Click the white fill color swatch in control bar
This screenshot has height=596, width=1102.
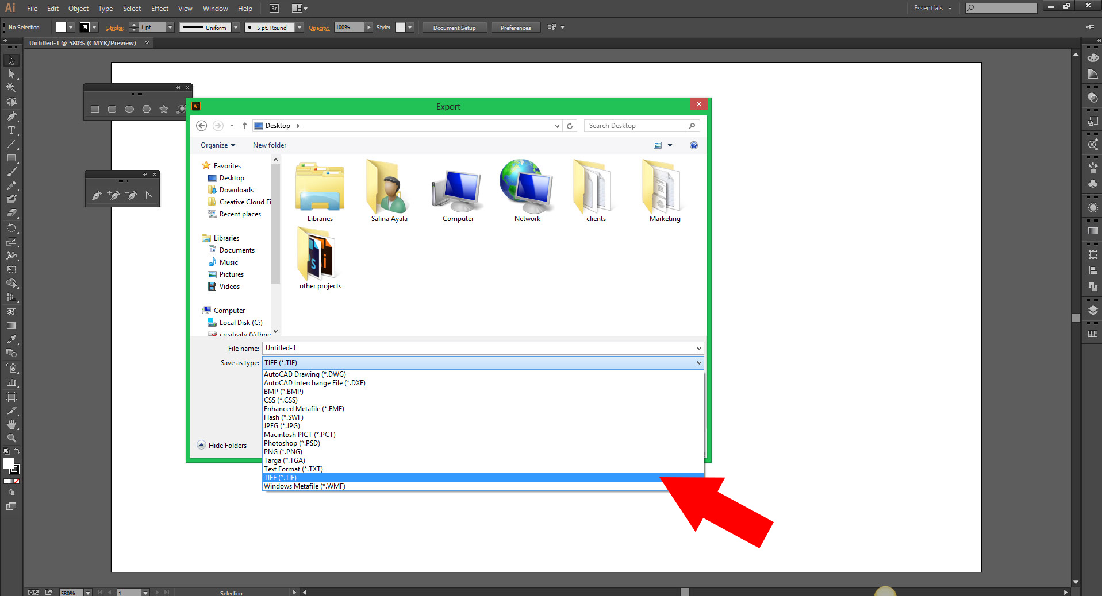pos(61,28)
